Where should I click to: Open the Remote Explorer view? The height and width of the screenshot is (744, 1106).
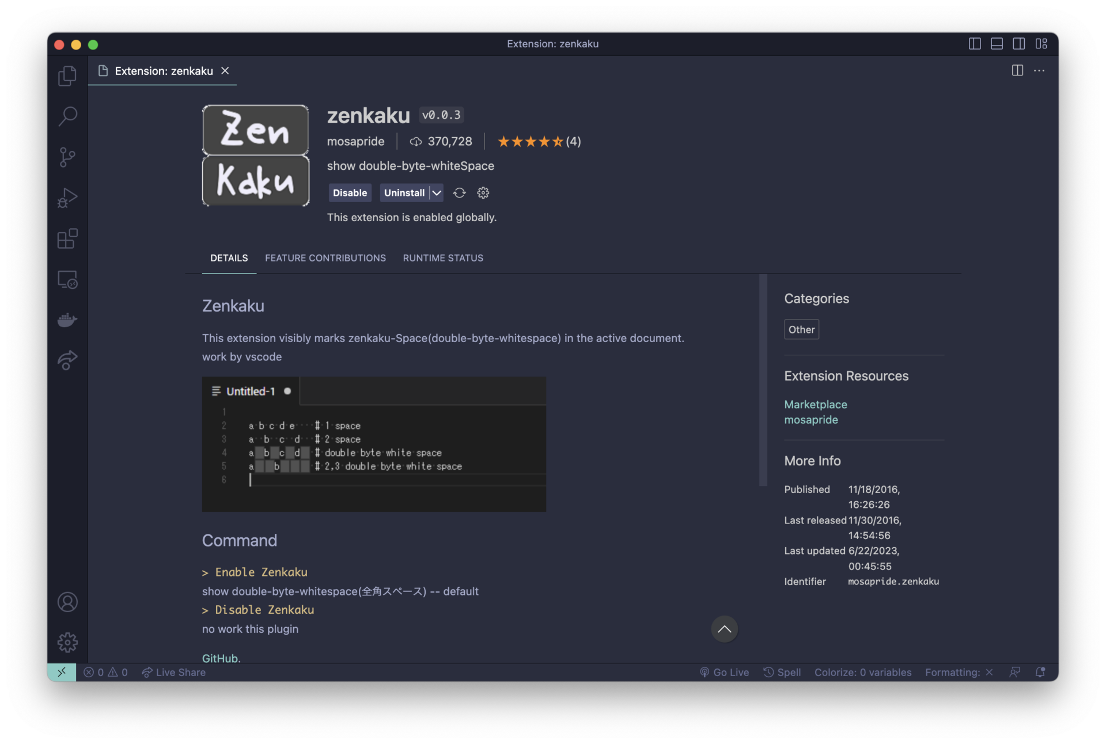(67, 279)
